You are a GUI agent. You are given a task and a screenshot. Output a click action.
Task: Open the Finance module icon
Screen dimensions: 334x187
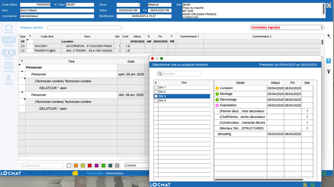pyautogui.click(x=9, y=53)
